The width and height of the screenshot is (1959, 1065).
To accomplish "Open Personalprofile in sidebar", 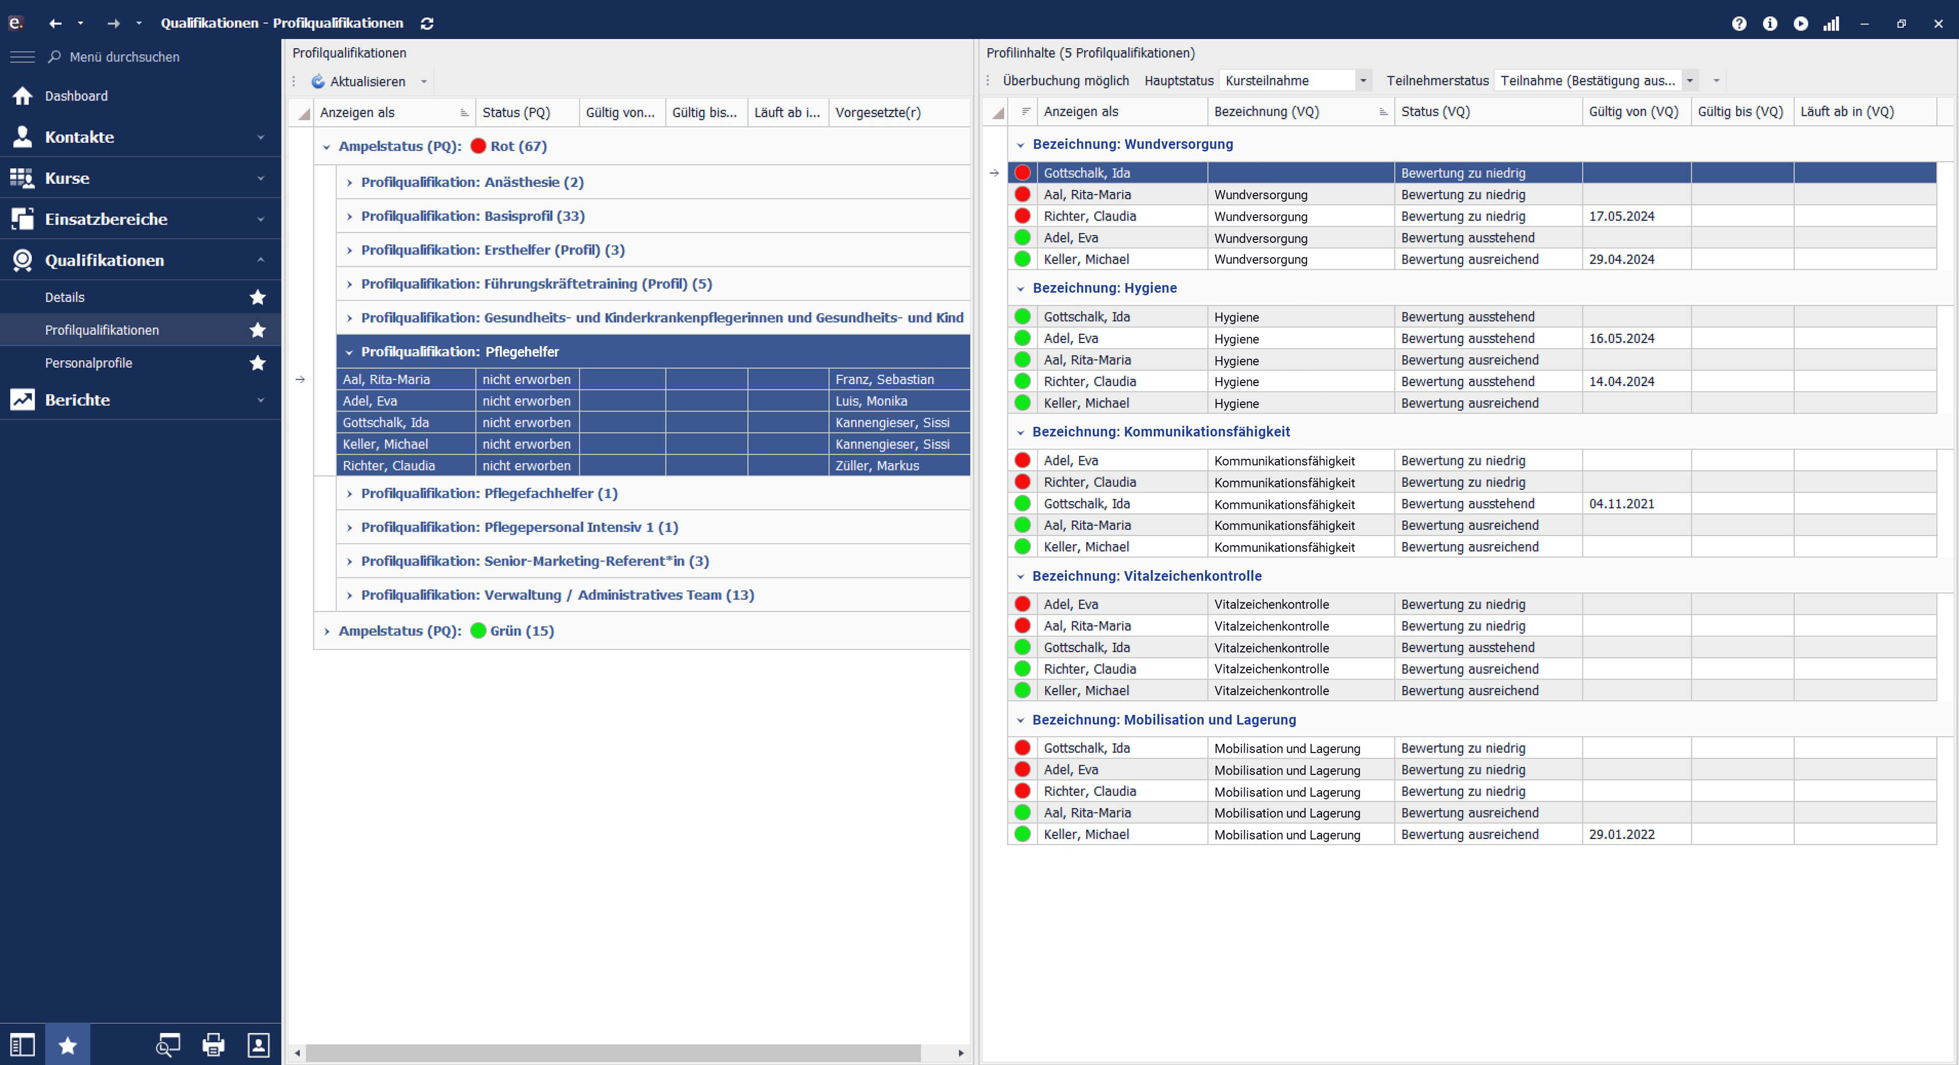I will click(x=88, y=363).
